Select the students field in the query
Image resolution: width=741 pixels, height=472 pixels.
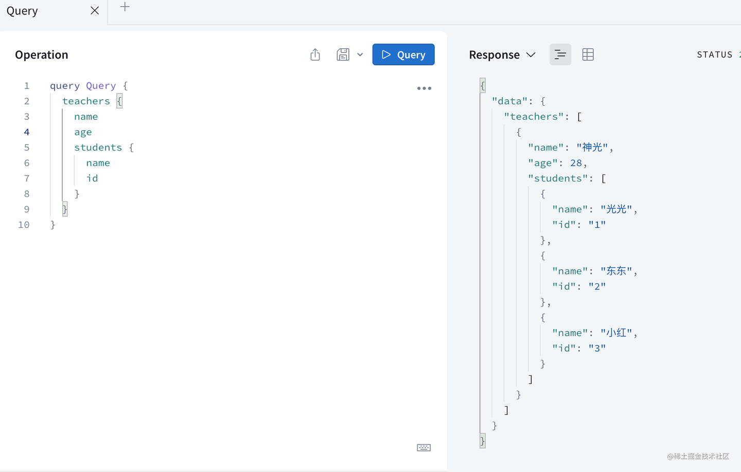tap(98, 147)
